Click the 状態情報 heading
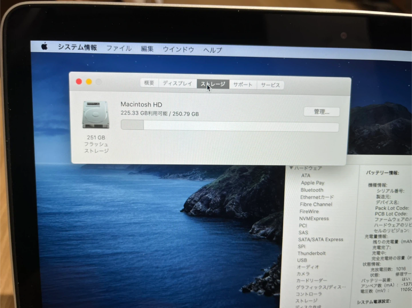The height and width of the screenshot is (308, 412). (x=372, y=264)
